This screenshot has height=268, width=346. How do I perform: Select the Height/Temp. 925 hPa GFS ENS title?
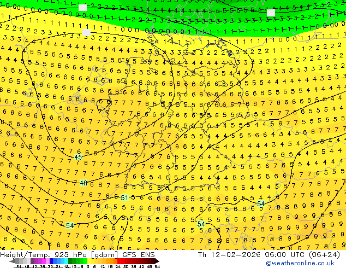tap(77, 255)
